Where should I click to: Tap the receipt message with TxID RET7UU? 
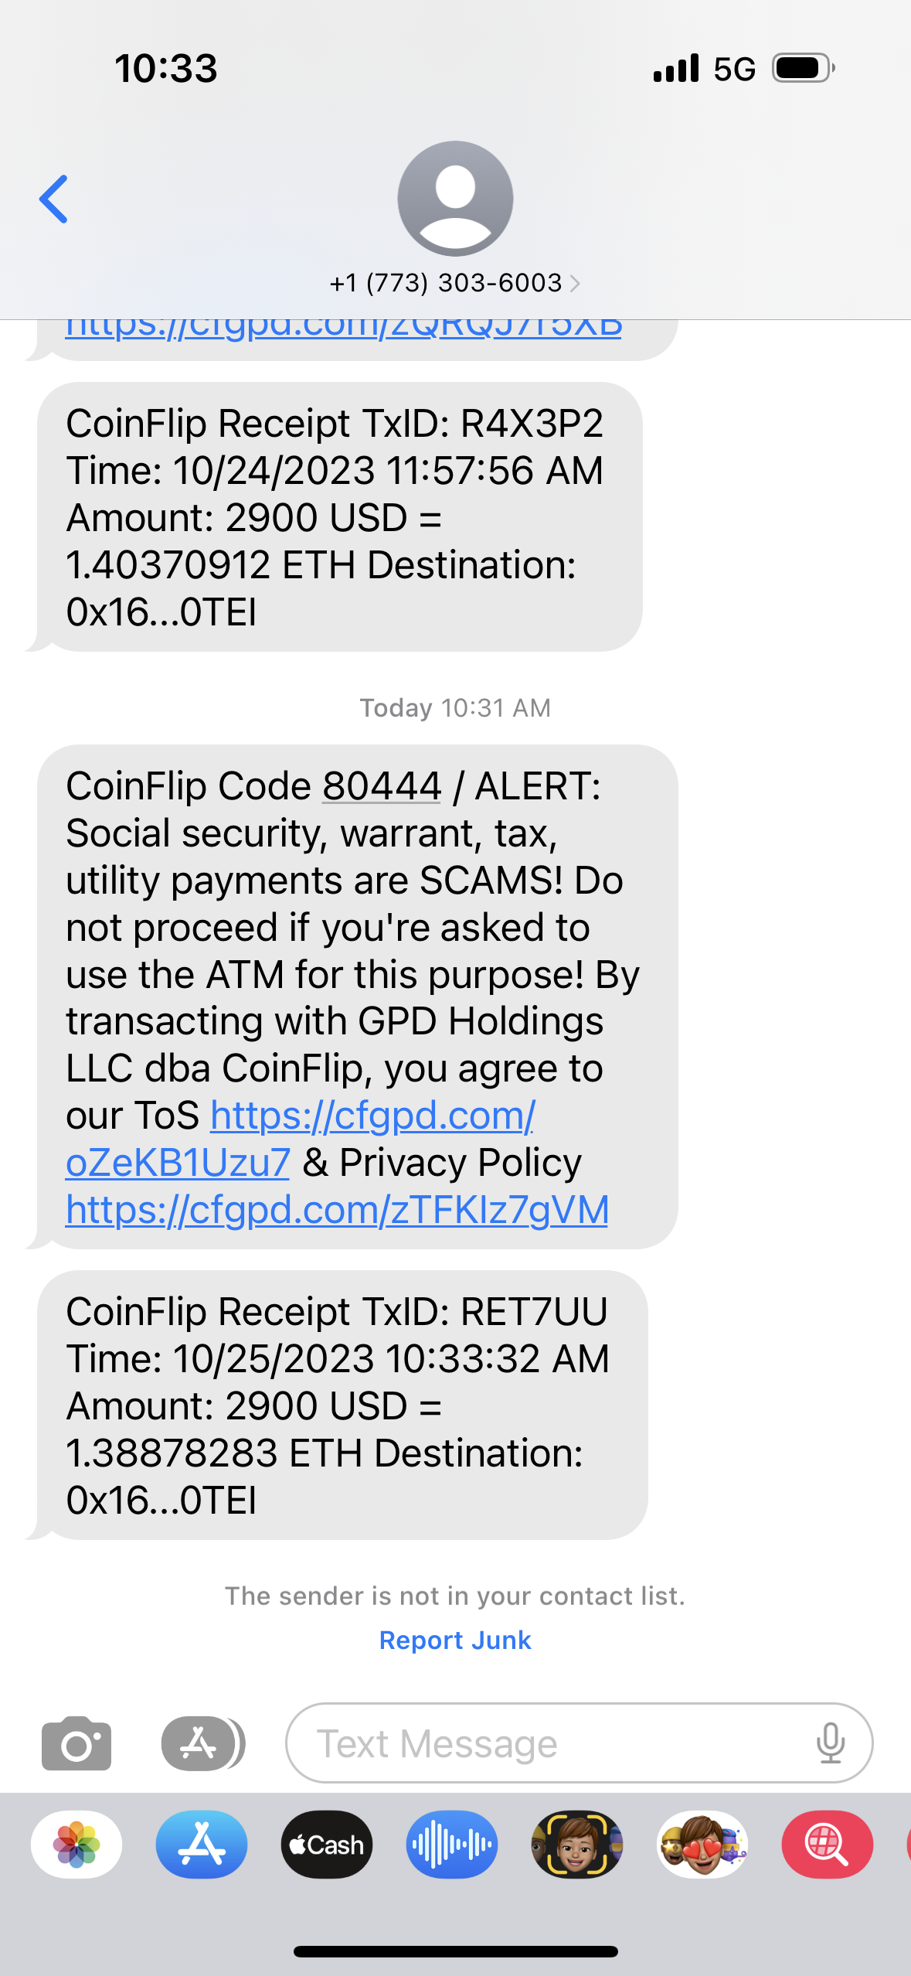340,1405
